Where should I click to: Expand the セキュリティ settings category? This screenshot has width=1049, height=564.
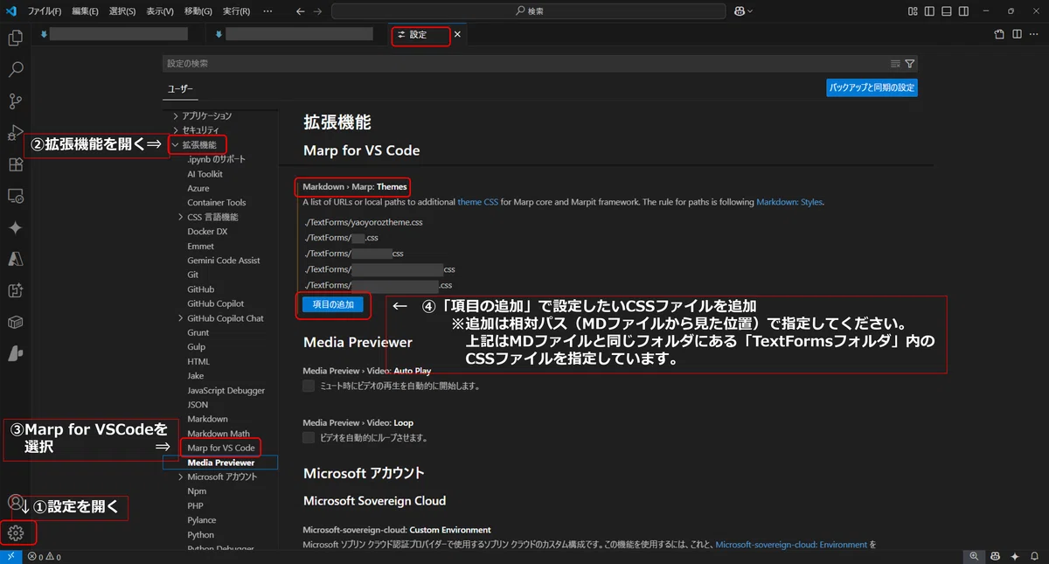point(176,130)
